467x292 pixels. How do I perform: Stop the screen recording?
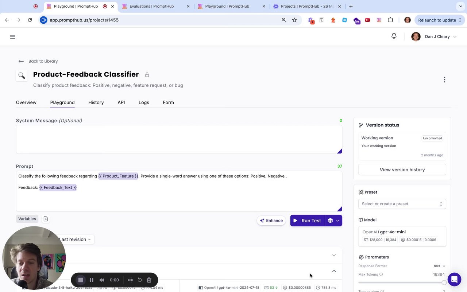[x=81, y=280]
